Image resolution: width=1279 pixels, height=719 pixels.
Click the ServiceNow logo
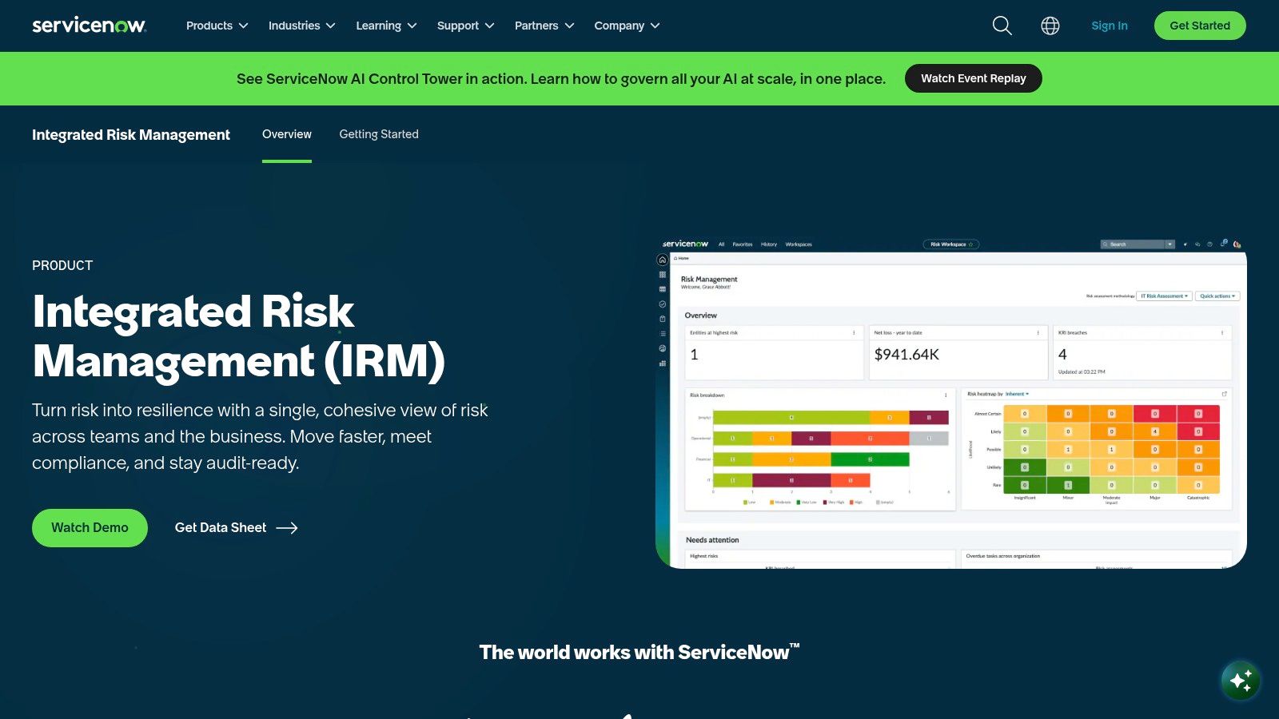89,26
